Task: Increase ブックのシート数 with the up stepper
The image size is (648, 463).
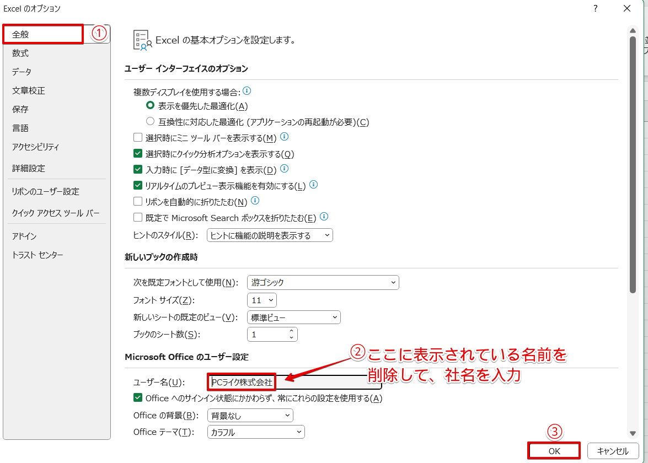Action: click(292, 331)
